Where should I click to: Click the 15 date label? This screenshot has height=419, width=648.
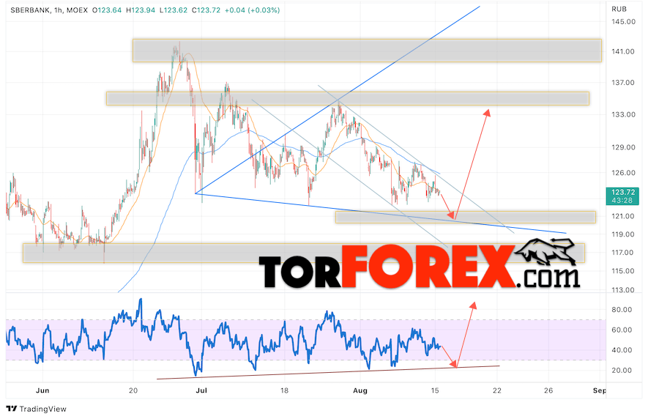[435, 390]
